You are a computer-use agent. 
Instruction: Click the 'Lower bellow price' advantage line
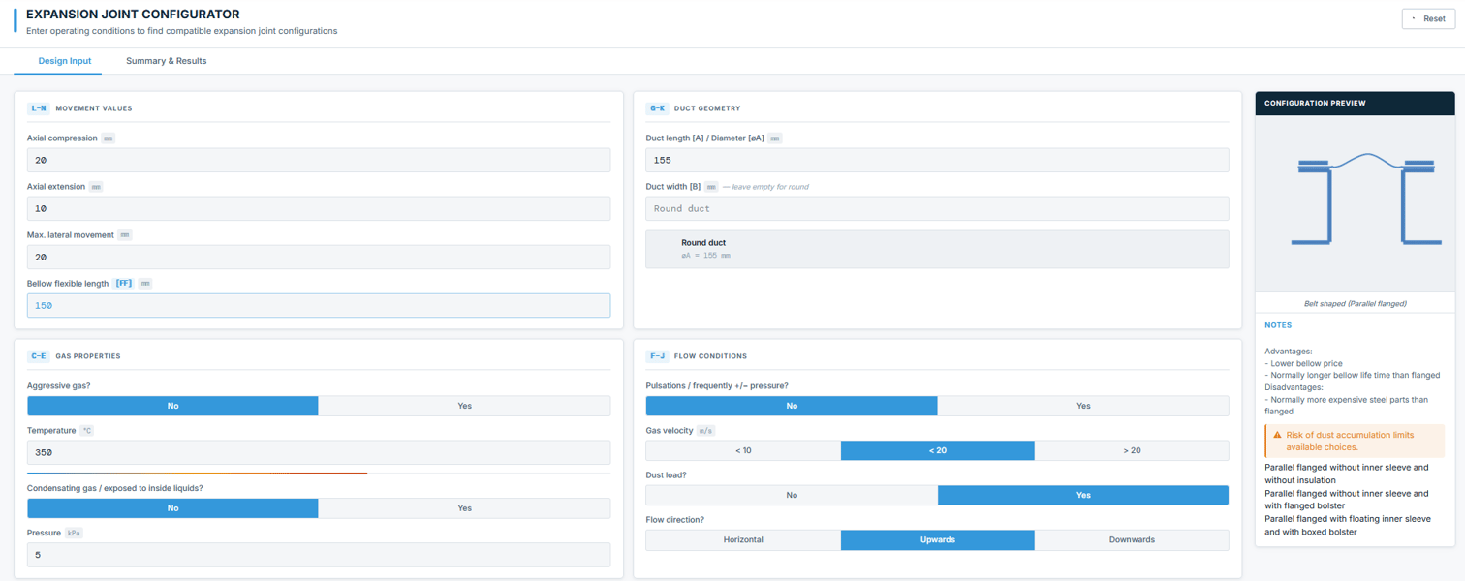(1306, 363)
